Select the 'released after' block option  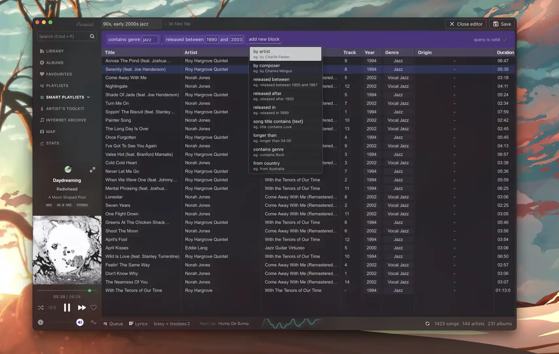(286, 96)
